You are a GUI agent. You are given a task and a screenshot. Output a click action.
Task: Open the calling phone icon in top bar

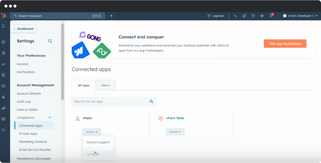pyautogui.click(x=235, y=16)
